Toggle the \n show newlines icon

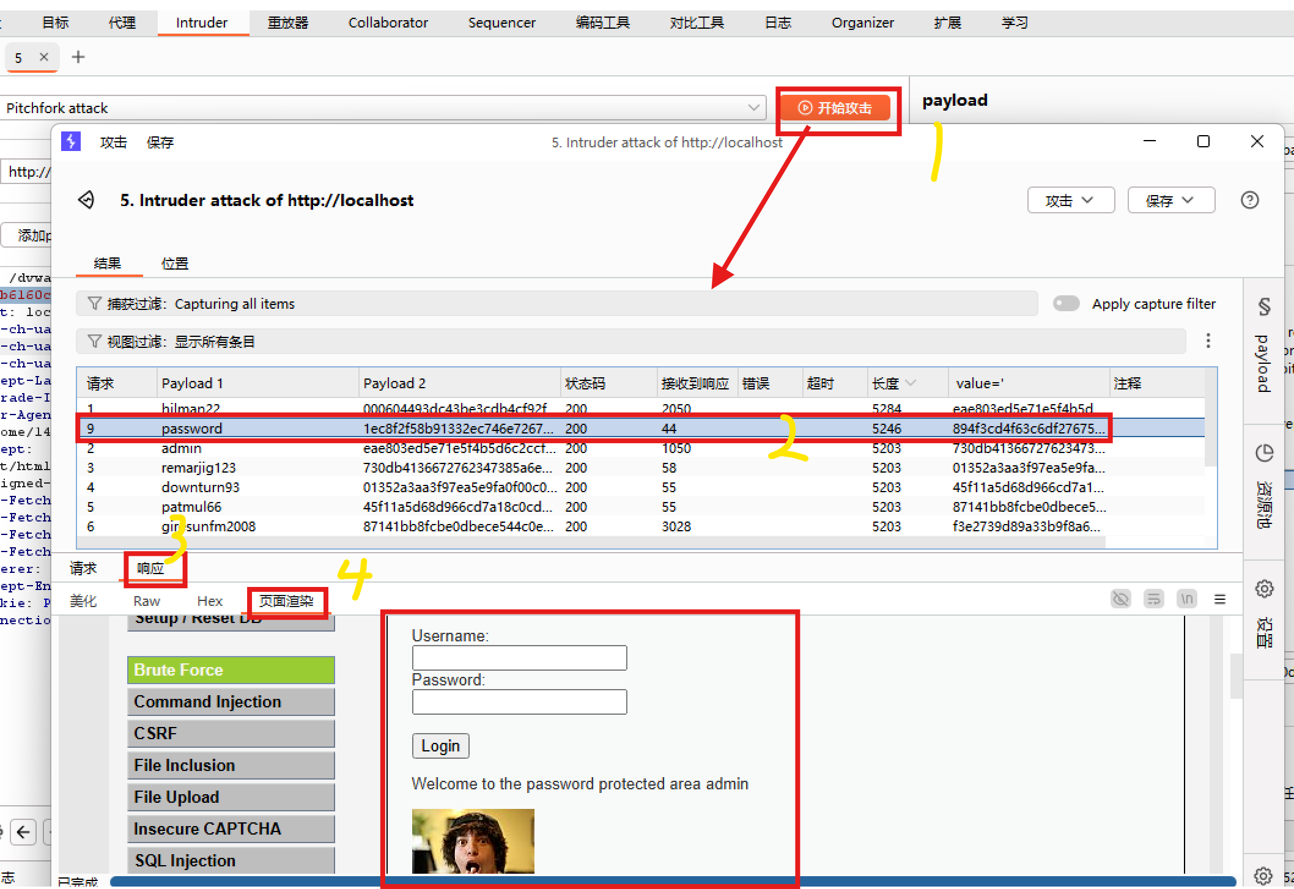(x=1186, y=599)
